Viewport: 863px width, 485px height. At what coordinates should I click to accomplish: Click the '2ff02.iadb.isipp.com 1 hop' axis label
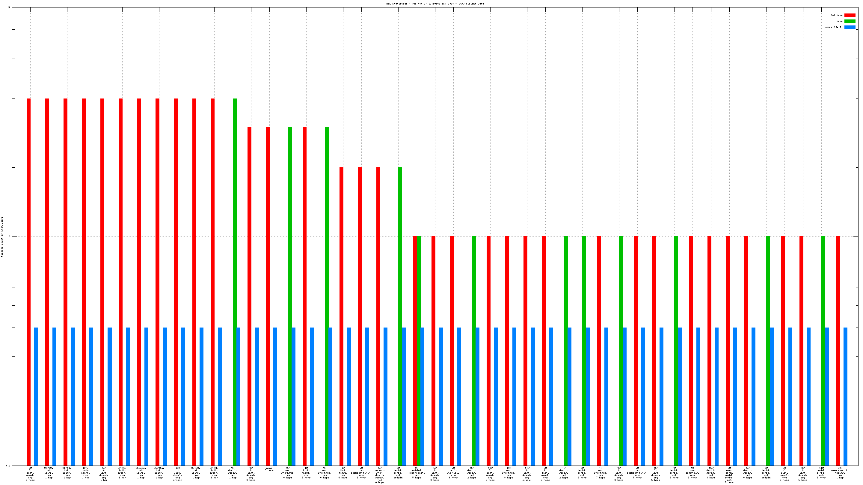[x=49, y=473]
